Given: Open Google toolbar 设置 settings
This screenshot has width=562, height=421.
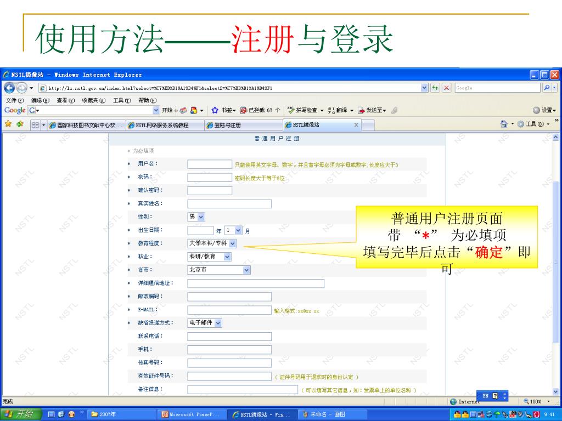Looking at the screenshot, I should pos(544,110).
